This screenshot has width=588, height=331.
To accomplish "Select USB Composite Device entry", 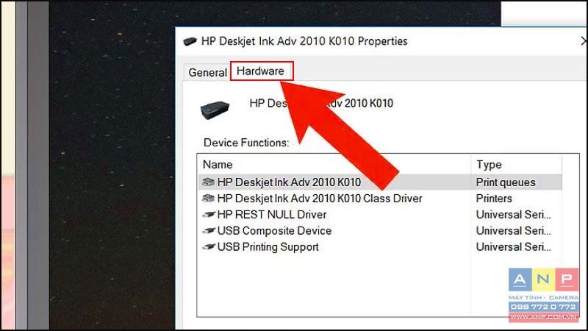I will coord(380,231).
